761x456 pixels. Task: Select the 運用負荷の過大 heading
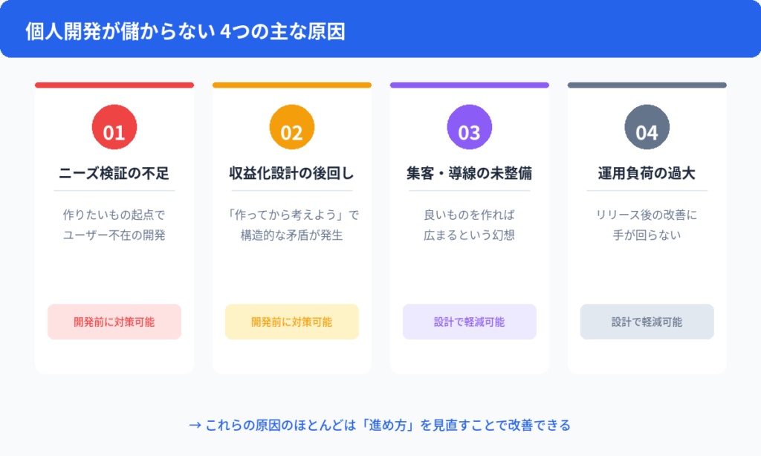tap(647, 174)
